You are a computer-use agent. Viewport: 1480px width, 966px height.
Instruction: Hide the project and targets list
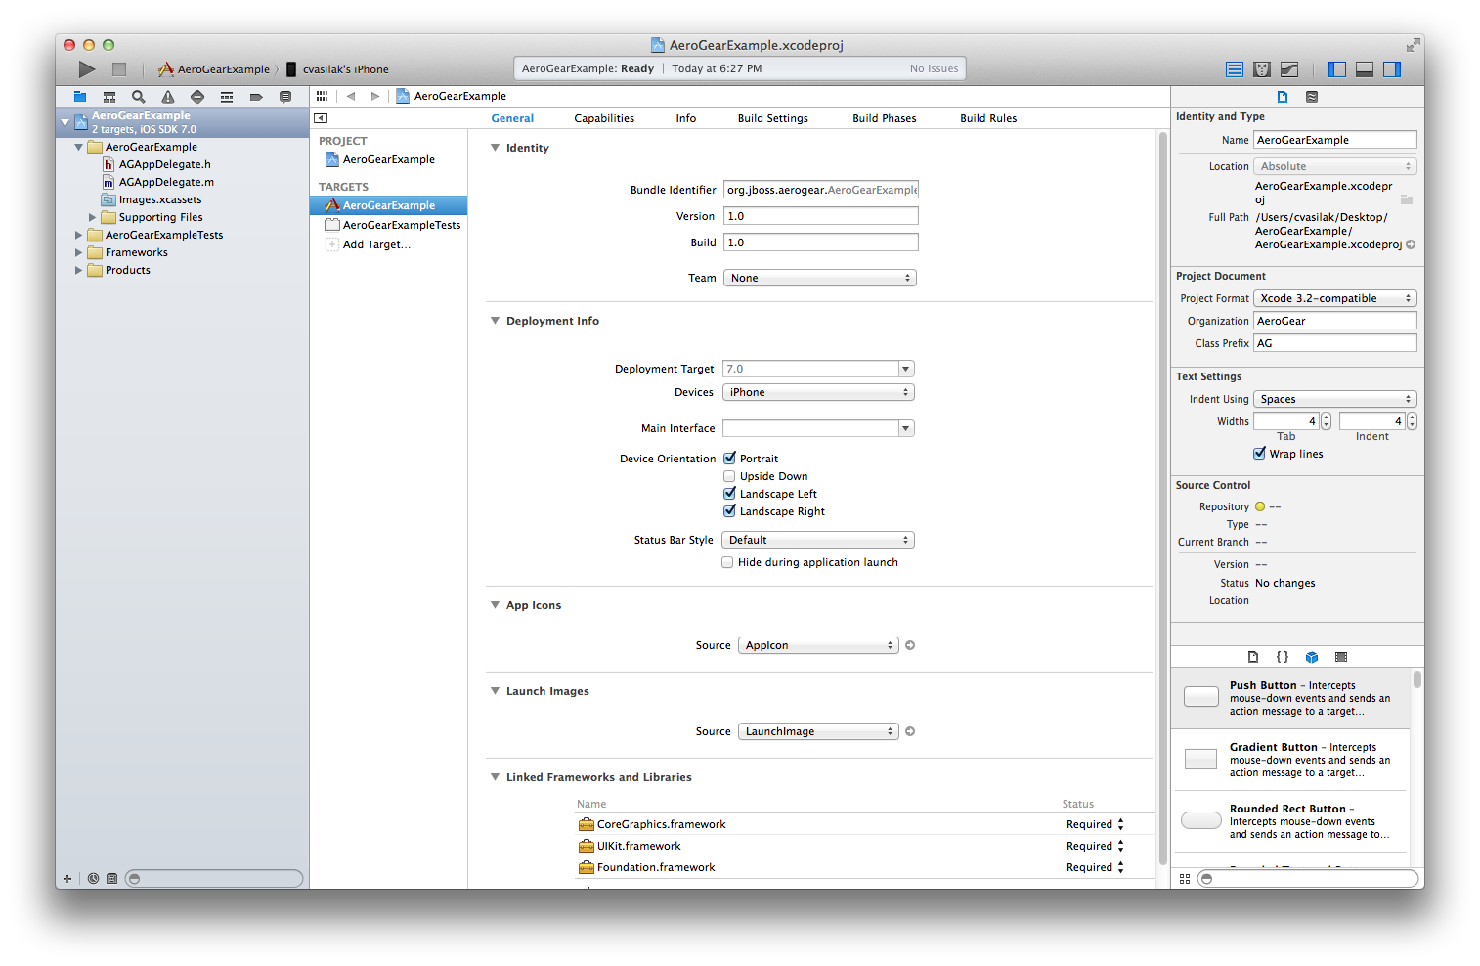[x=321, y=118]
